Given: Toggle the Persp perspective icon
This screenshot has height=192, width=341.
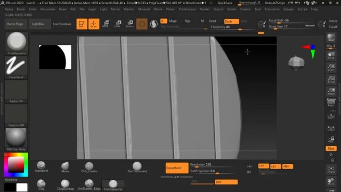Looking at the screenshot, I should [331, 102].
